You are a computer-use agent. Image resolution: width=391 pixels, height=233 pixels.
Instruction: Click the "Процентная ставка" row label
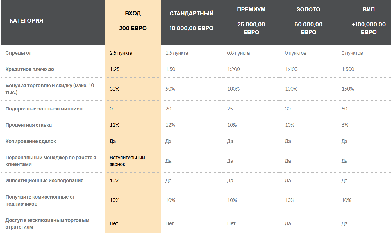(x=28, y=125)
